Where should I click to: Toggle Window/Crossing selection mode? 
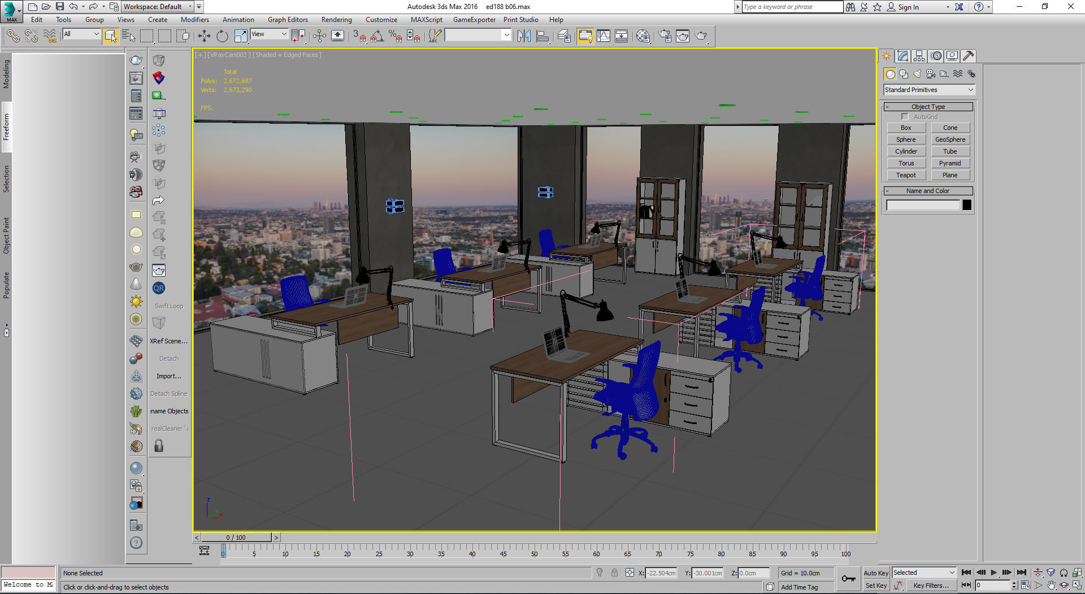click(183, 36)
